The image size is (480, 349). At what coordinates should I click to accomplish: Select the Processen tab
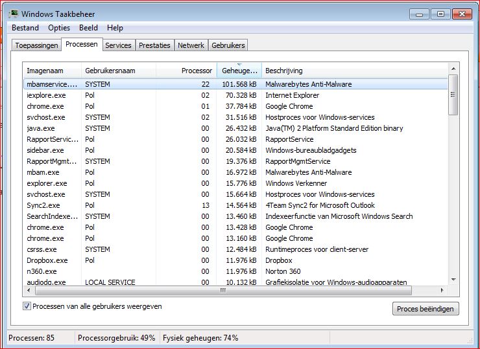point(82,44)
